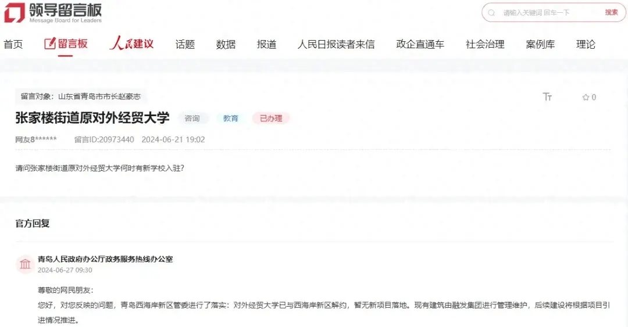Image resolution: width=628 pixels, height=327 pixels.
Task: Click the 官方回复 section heading
Action: [33, 224]
